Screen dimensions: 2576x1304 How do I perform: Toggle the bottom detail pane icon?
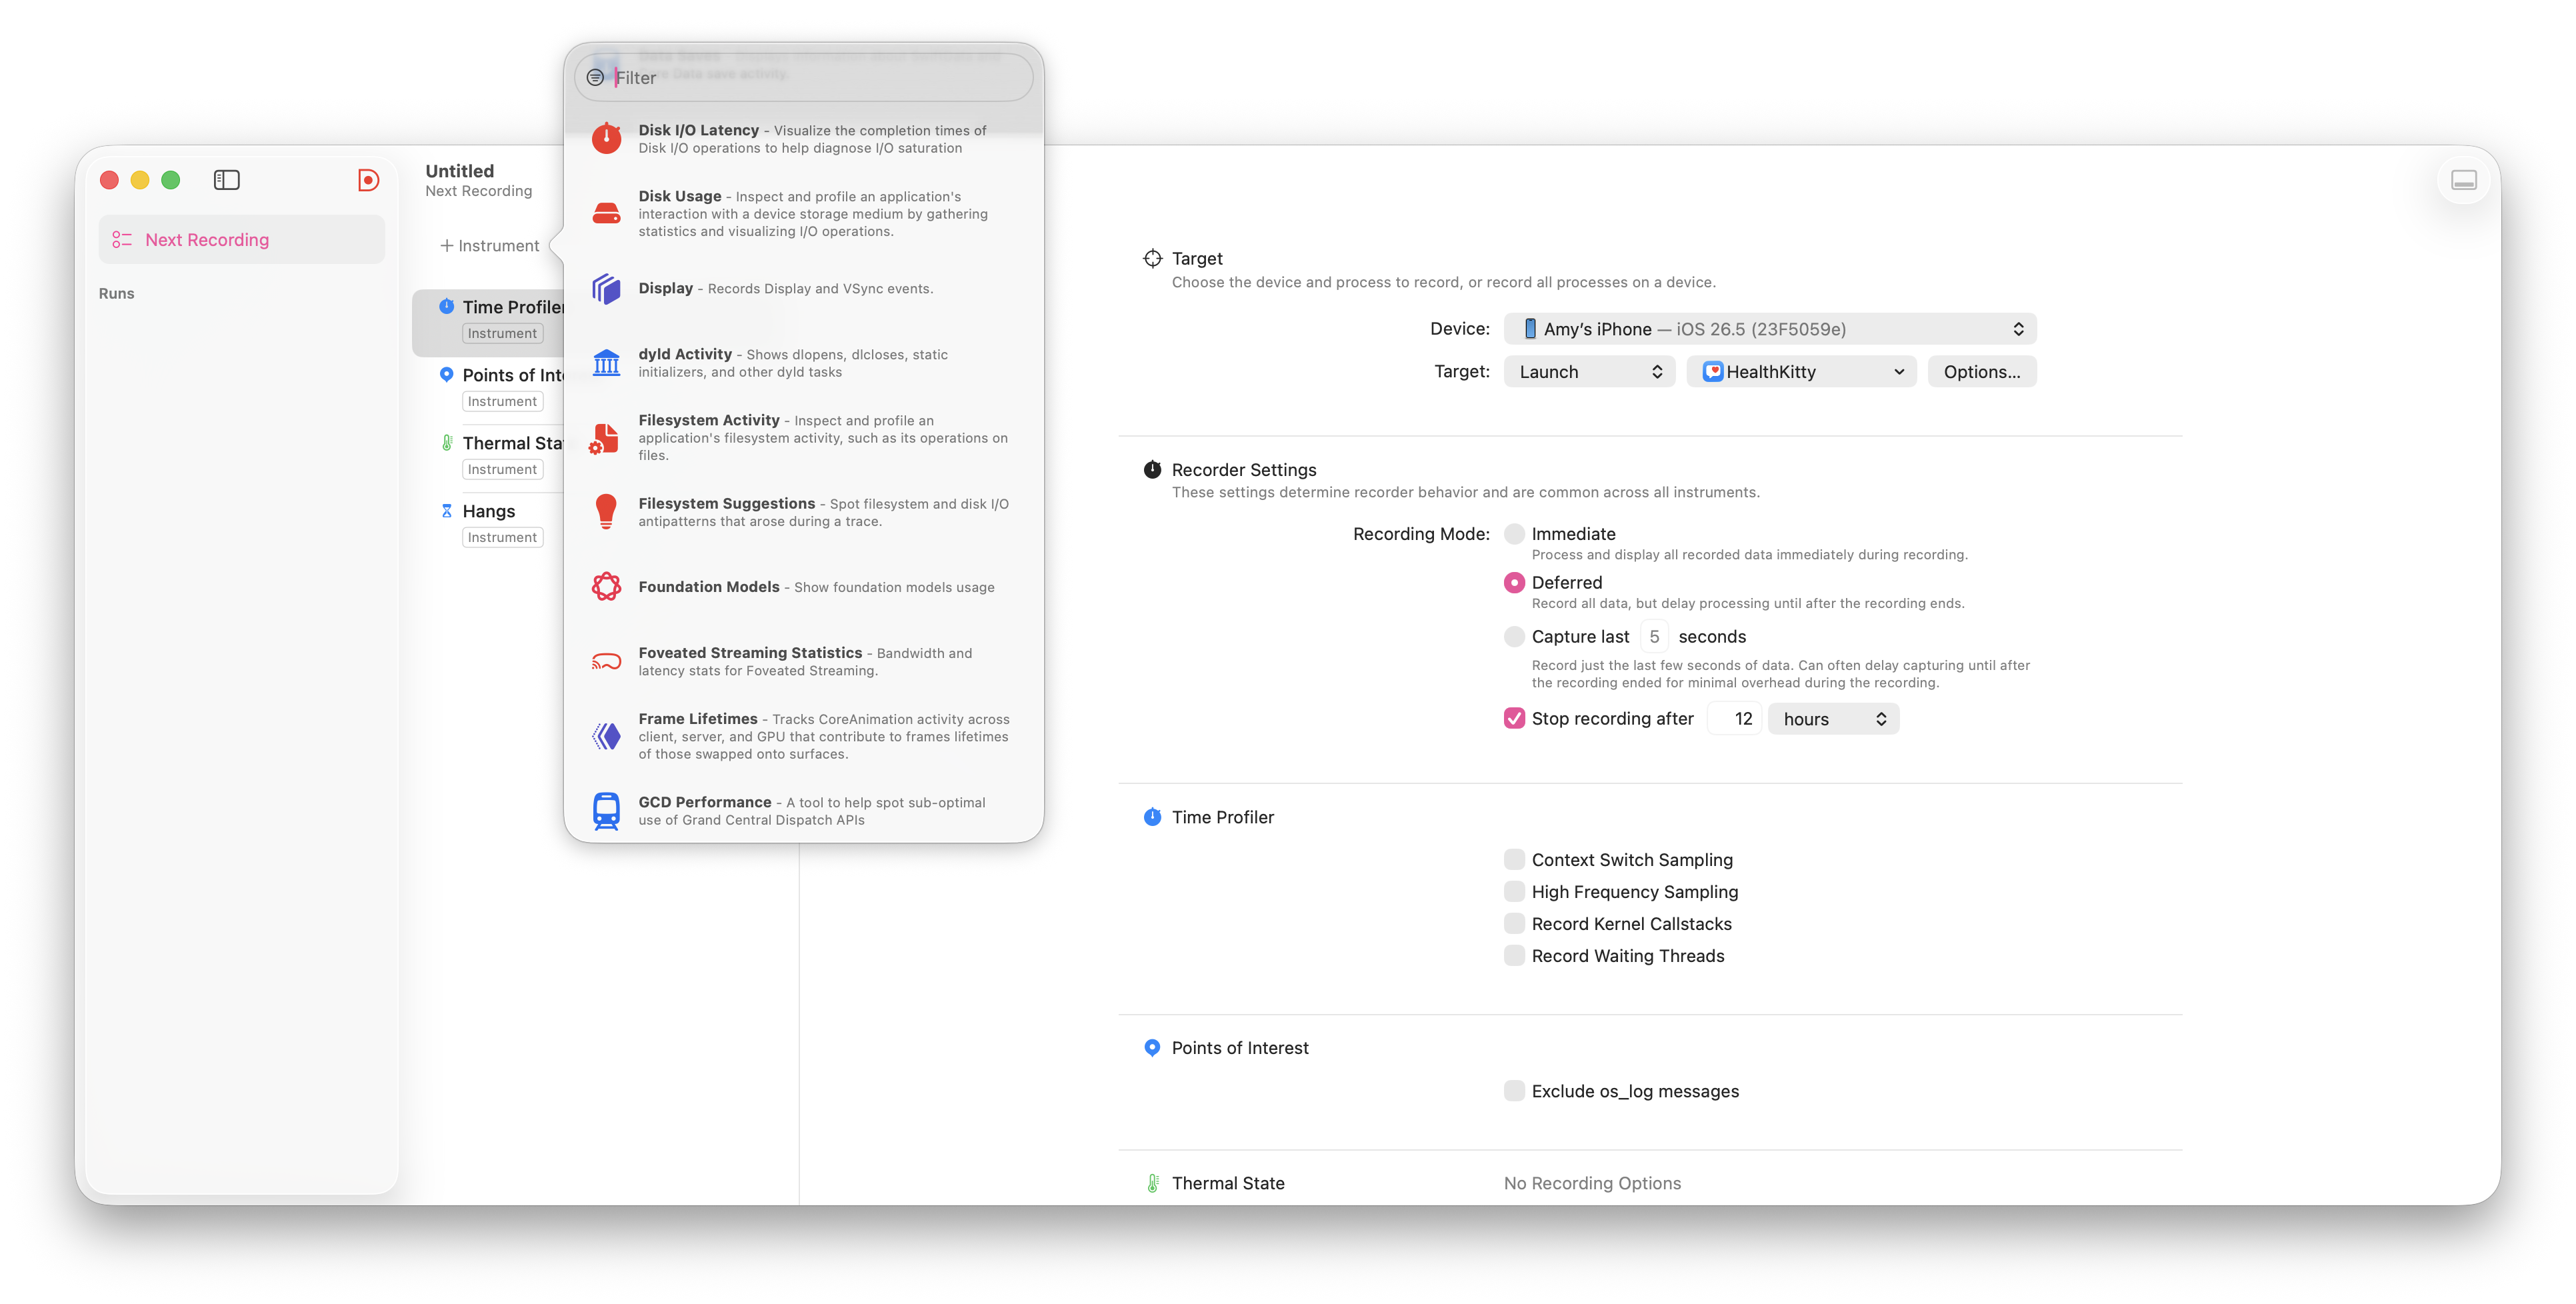click(2463, 180)
